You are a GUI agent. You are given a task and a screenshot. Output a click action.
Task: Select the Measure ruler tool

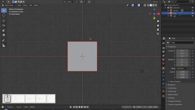click(x=4, y=46)
